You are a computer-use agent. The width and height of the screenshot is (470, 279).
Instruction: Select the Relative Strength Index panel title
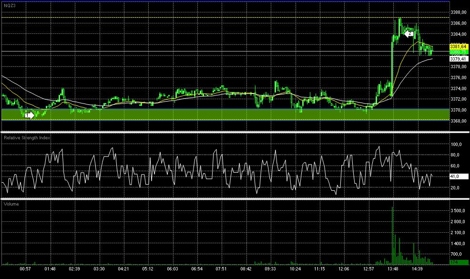coord(27,138)
